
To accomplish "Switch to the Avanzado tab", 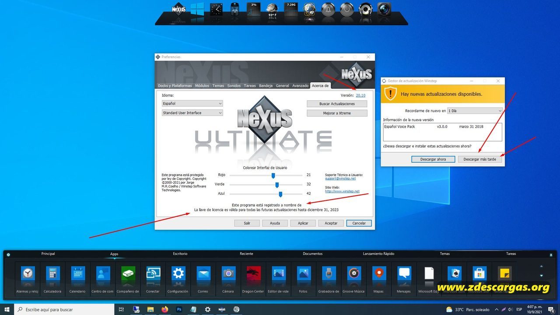I will (301, 86).
